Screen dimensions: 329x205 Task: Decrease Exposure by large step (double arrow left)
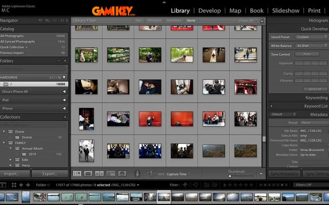[299, 63]
